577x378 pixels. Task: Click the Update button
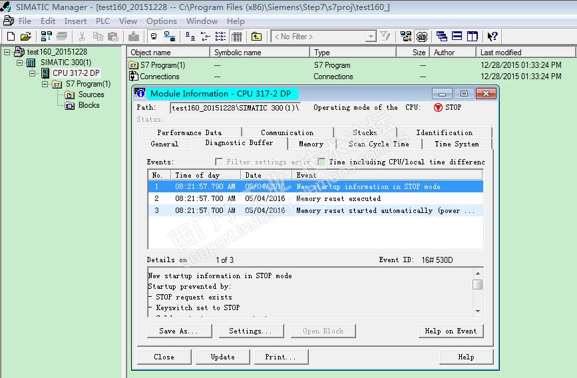(x=223, y=357)
